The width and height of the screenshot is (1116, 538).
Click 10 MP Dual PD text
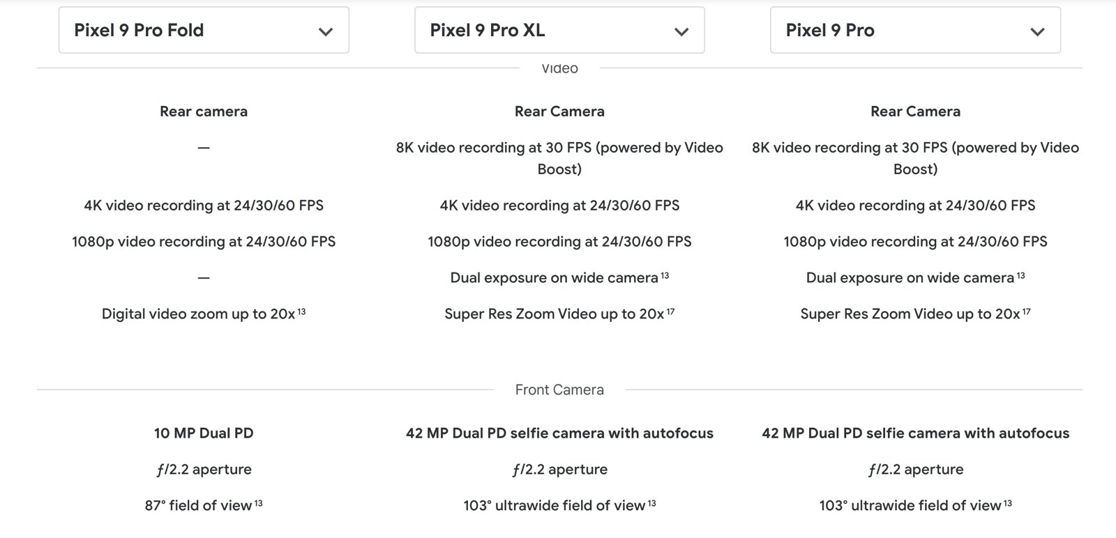click(x=204, y=433)
